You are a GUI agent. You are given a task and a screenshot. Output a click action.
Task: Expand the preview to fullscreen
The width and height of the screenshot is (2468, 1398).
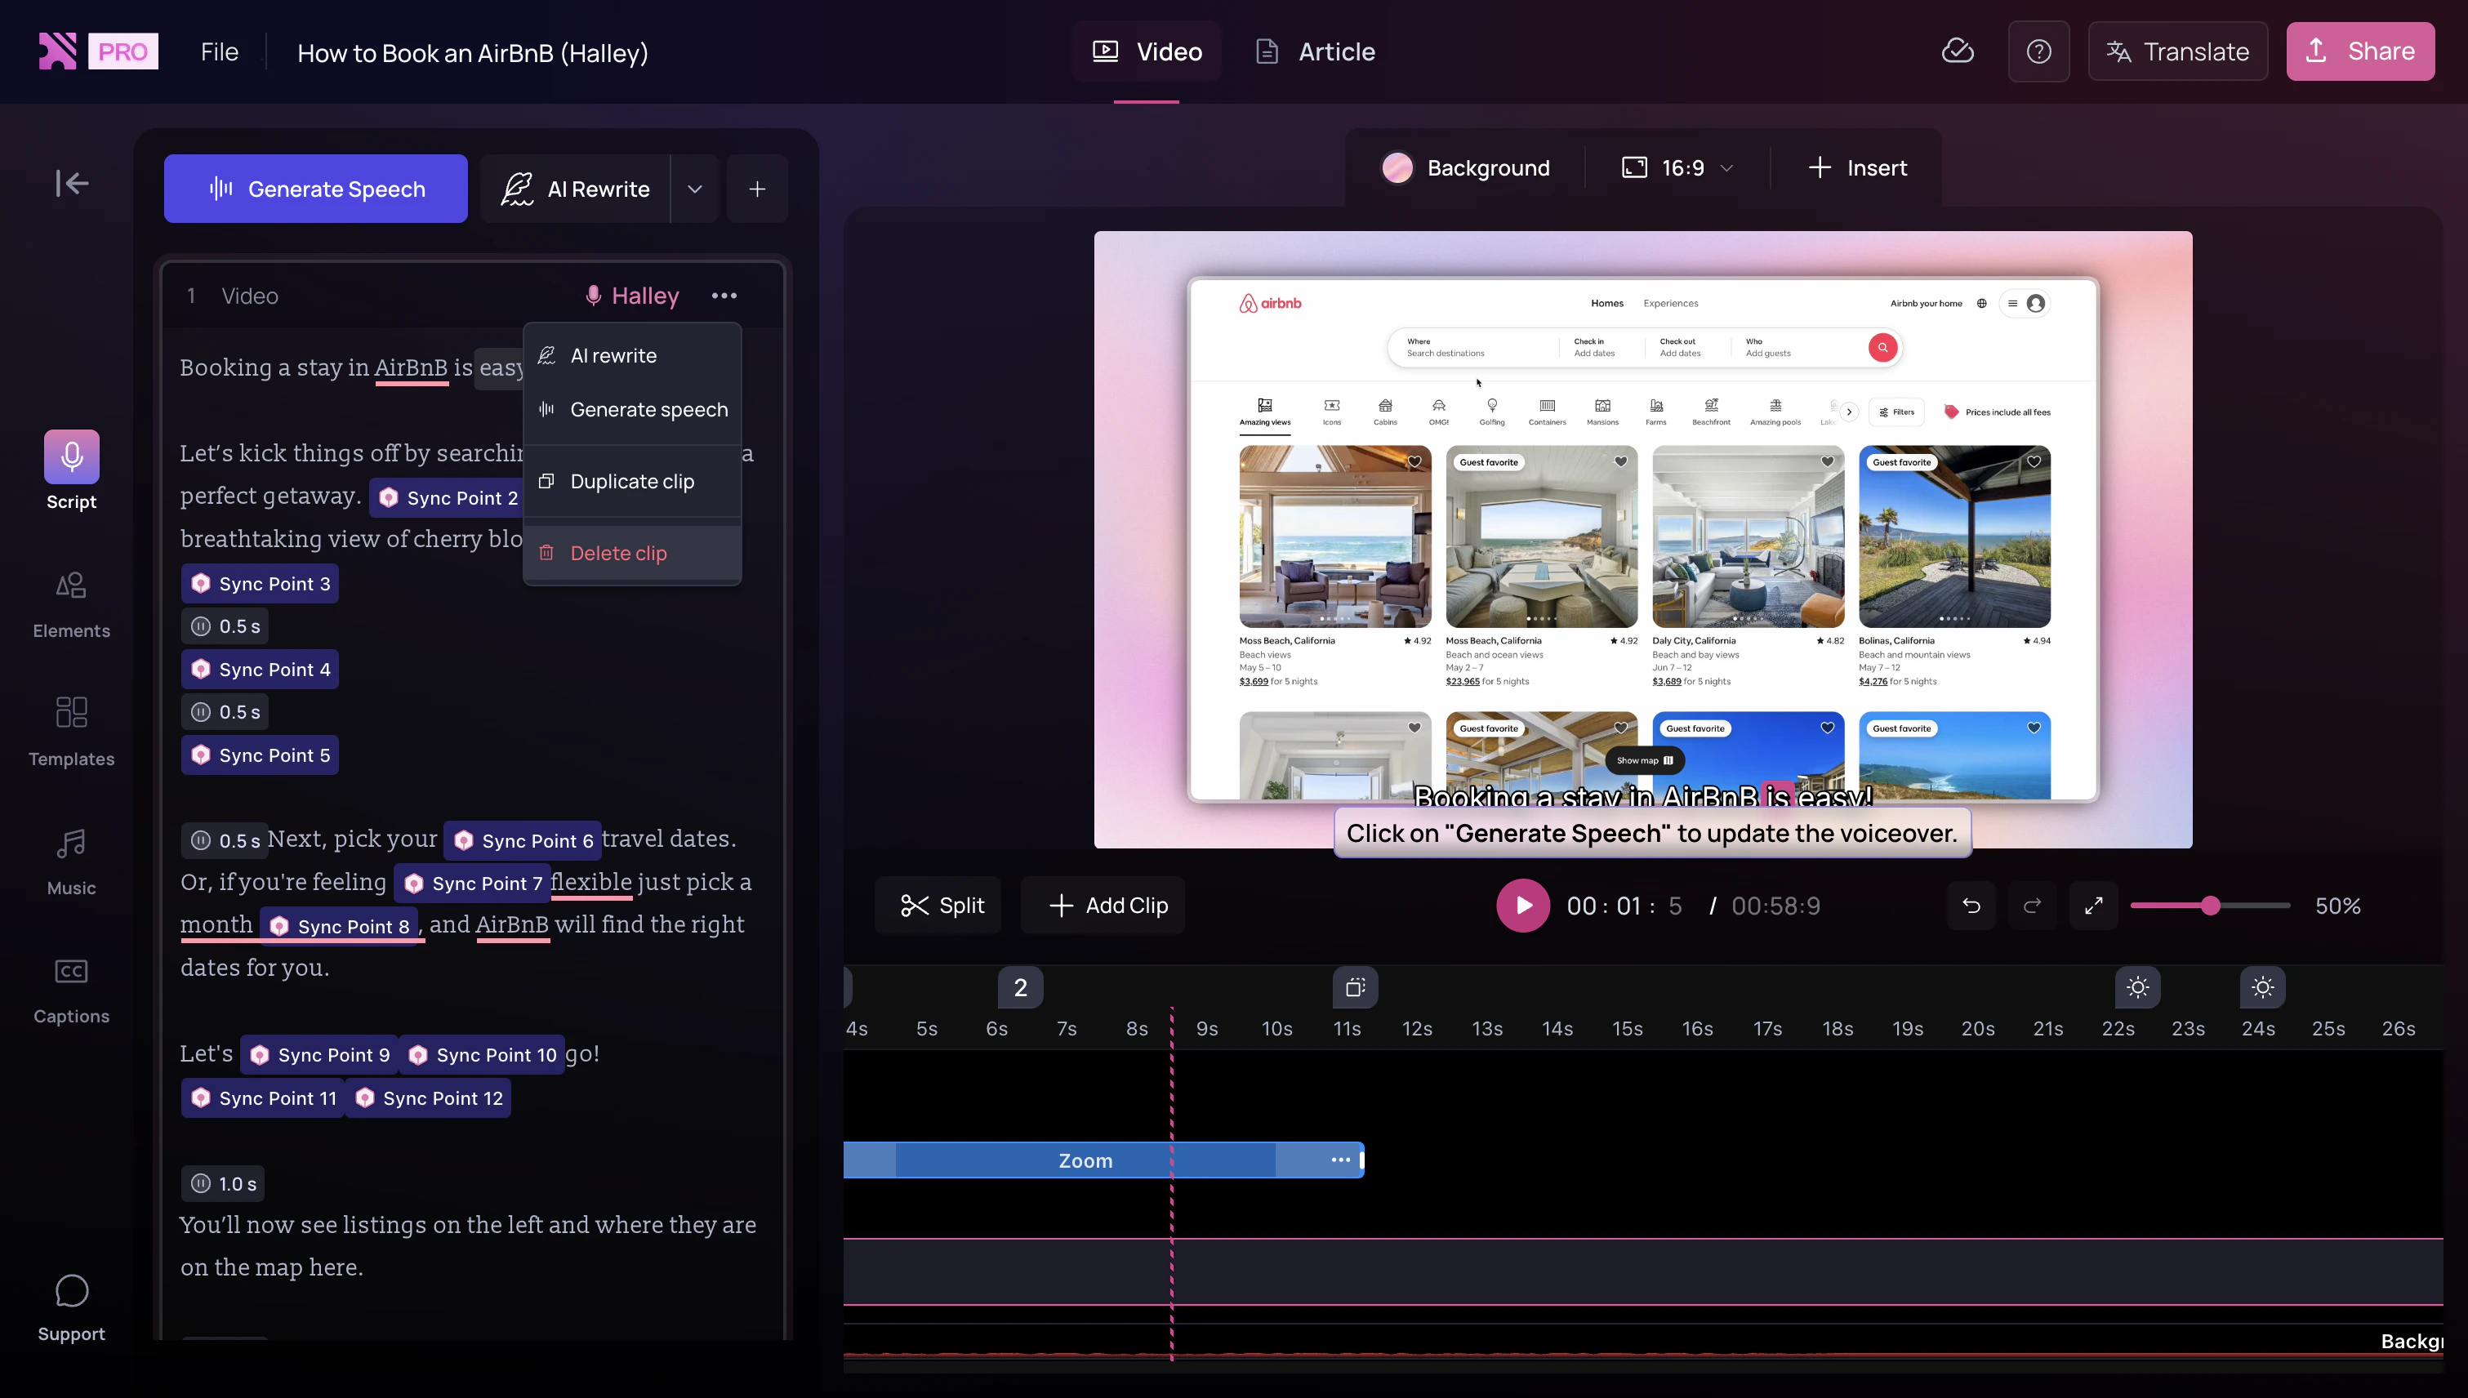pos(2093,905)
